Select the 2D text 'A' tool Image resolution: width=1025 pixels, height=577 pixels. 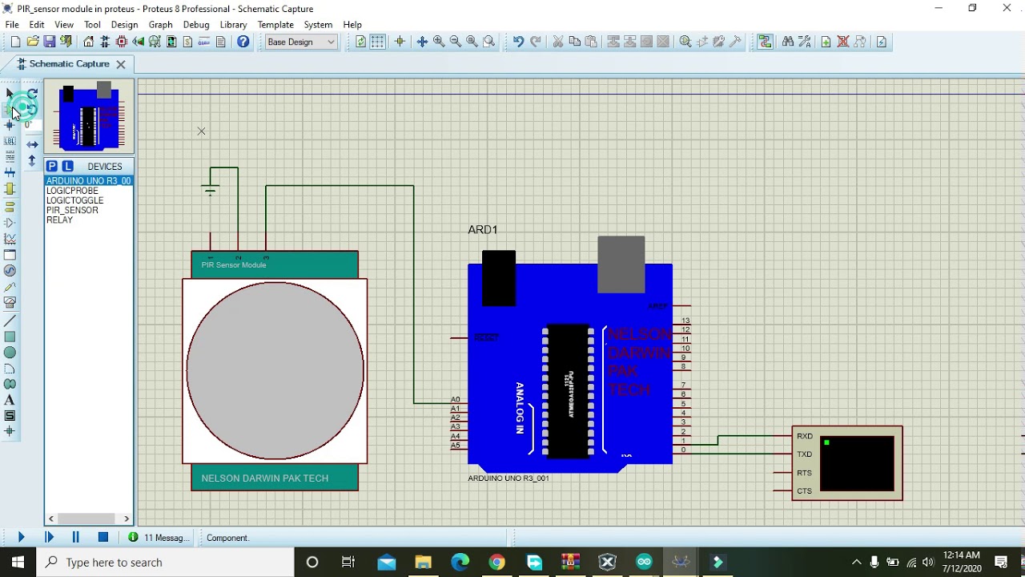pyautogui.click(x=10, y=400)
